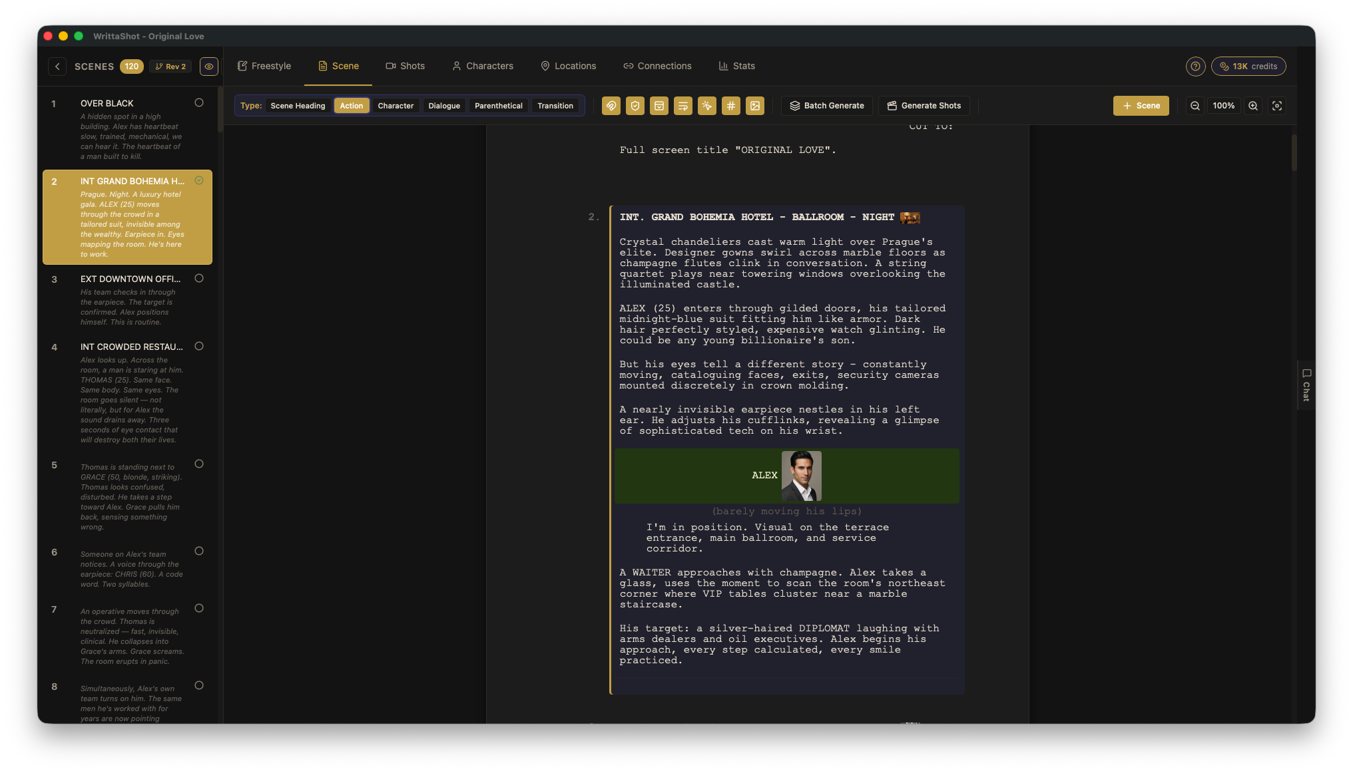This screenshot has height=773, width=1353.
Task: Select the Dialogue type in the format bar
Action: pos(444,105)
